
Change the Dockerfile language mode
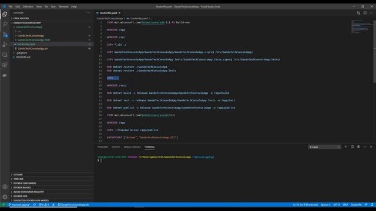tap(356, 205)
